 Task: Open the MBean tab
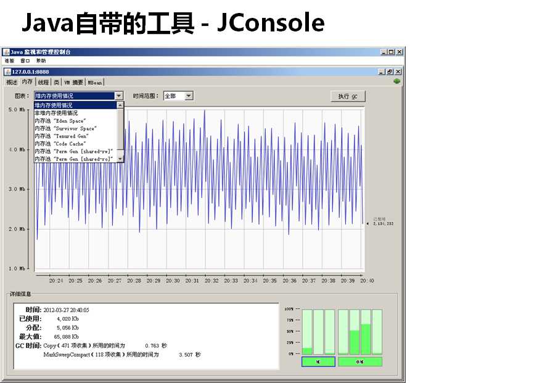pyautogui.click(x=95, y=83)
